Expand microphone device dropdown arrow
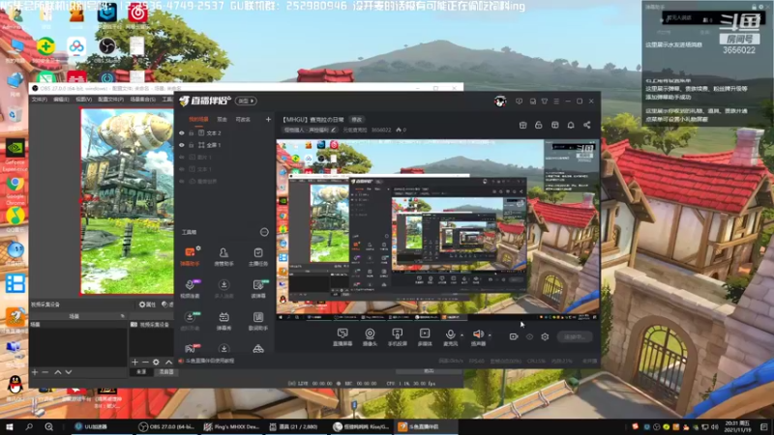774x435 pixels. point(462,335)
